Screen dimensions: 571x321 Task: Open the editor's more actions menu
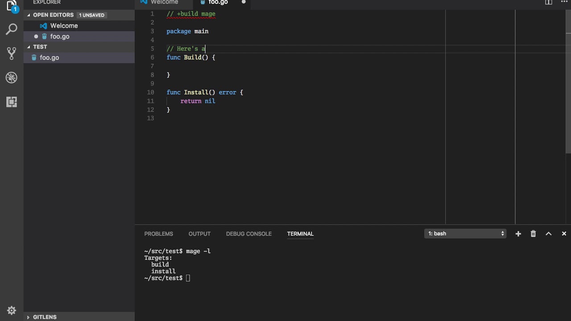[x=564, y=2]
